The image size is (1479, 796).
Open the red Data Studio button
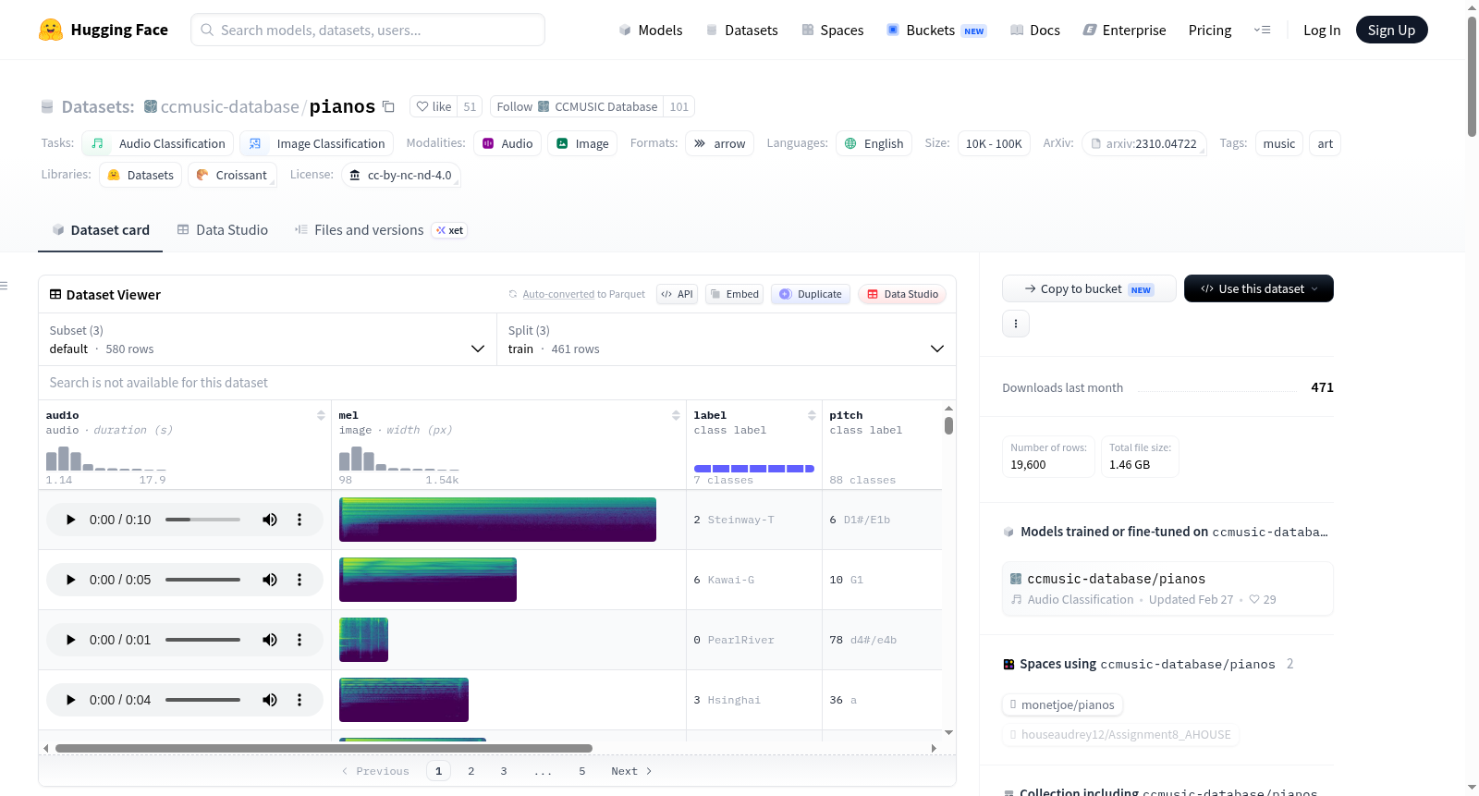902,294
